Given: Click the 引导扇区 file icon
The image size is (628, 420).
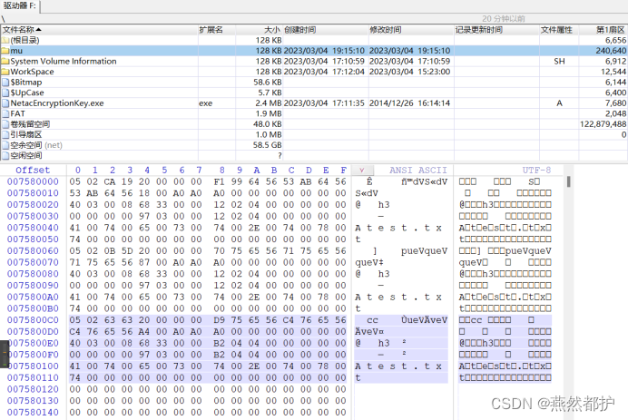Looking at the screenshot, I should pyautogui.click(x=5, y=134).
